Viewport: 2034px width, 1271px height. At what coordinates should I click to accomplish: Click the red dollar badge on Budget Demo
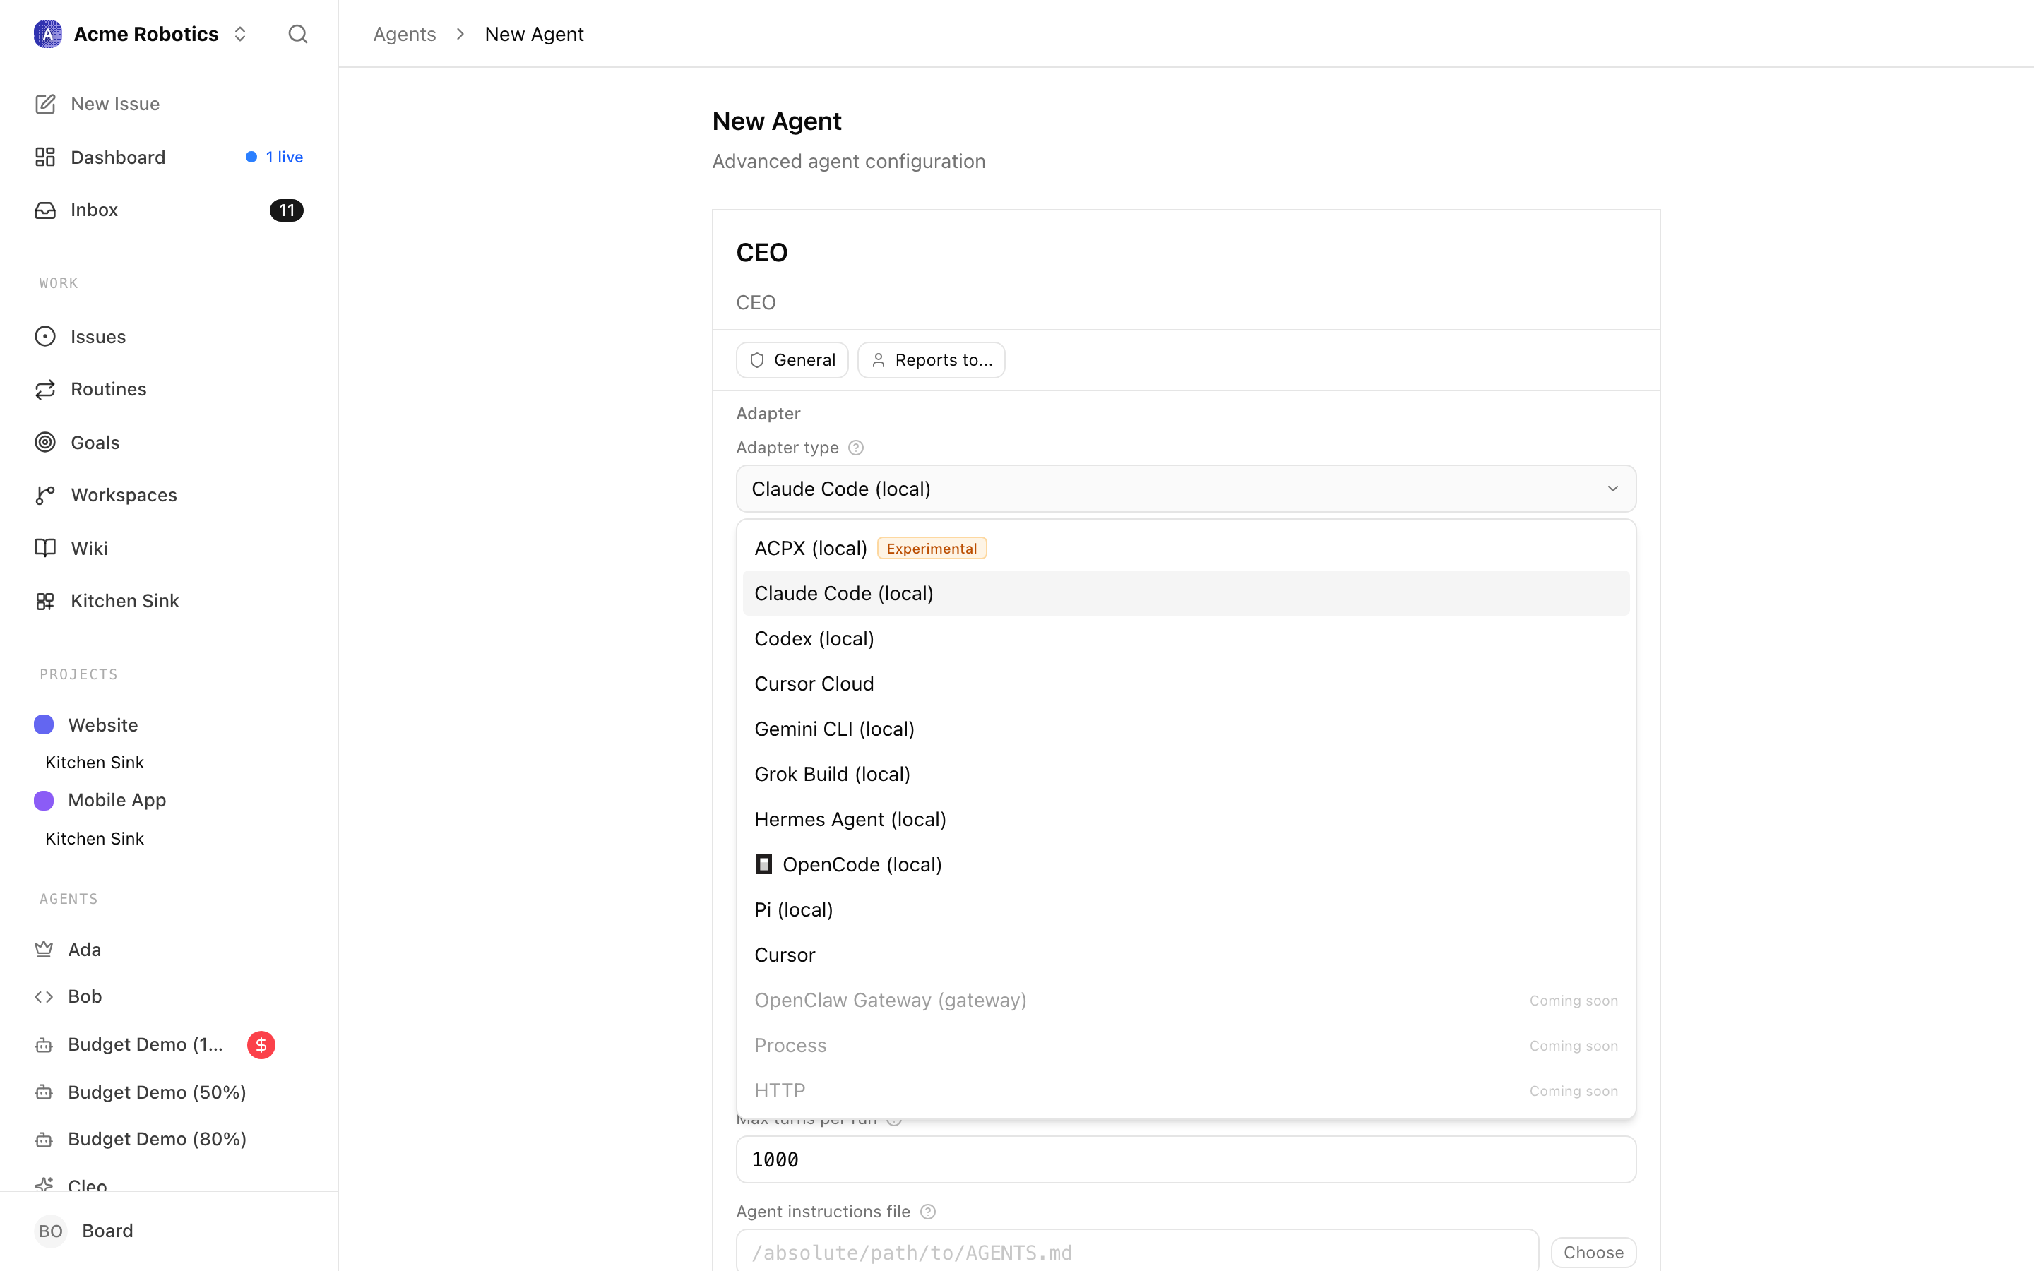click(261, 1045)
